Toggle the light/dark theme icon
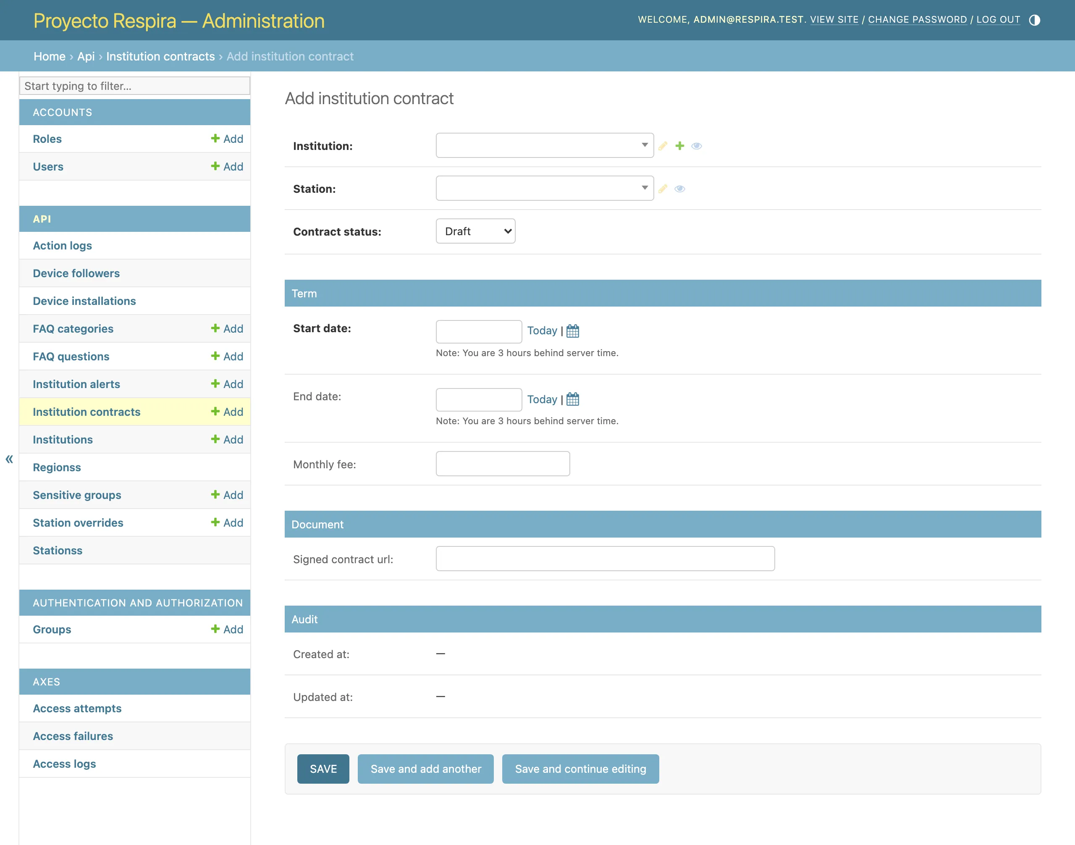 click(1034, 20)
